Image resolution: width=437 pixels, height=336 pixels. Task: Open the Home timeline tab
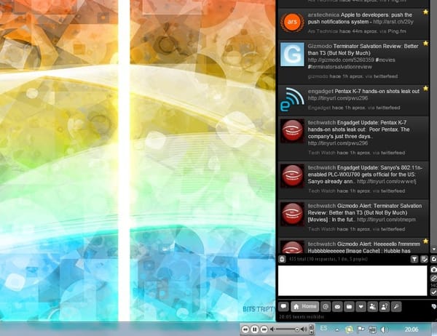point(306,306)
